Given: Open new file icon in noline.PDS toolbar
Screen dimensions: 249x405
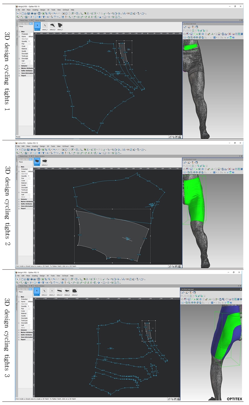Looking at the screenshot, I should 23,150.
